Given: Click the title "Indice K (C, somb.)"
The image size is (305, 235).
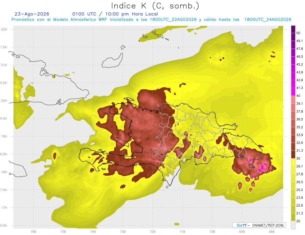Looking at the screenshot, I should click(155, 6).
